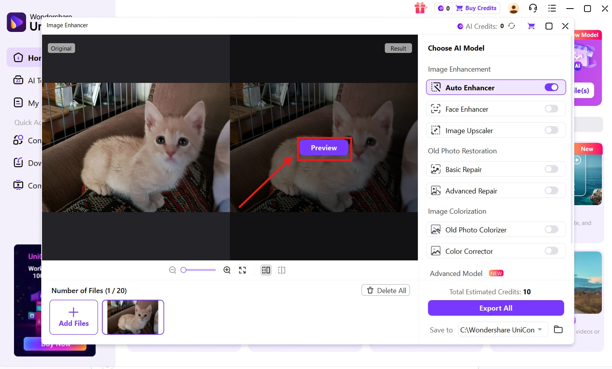
Task: Open the gift box promotion icon
Action: [421, 8]
